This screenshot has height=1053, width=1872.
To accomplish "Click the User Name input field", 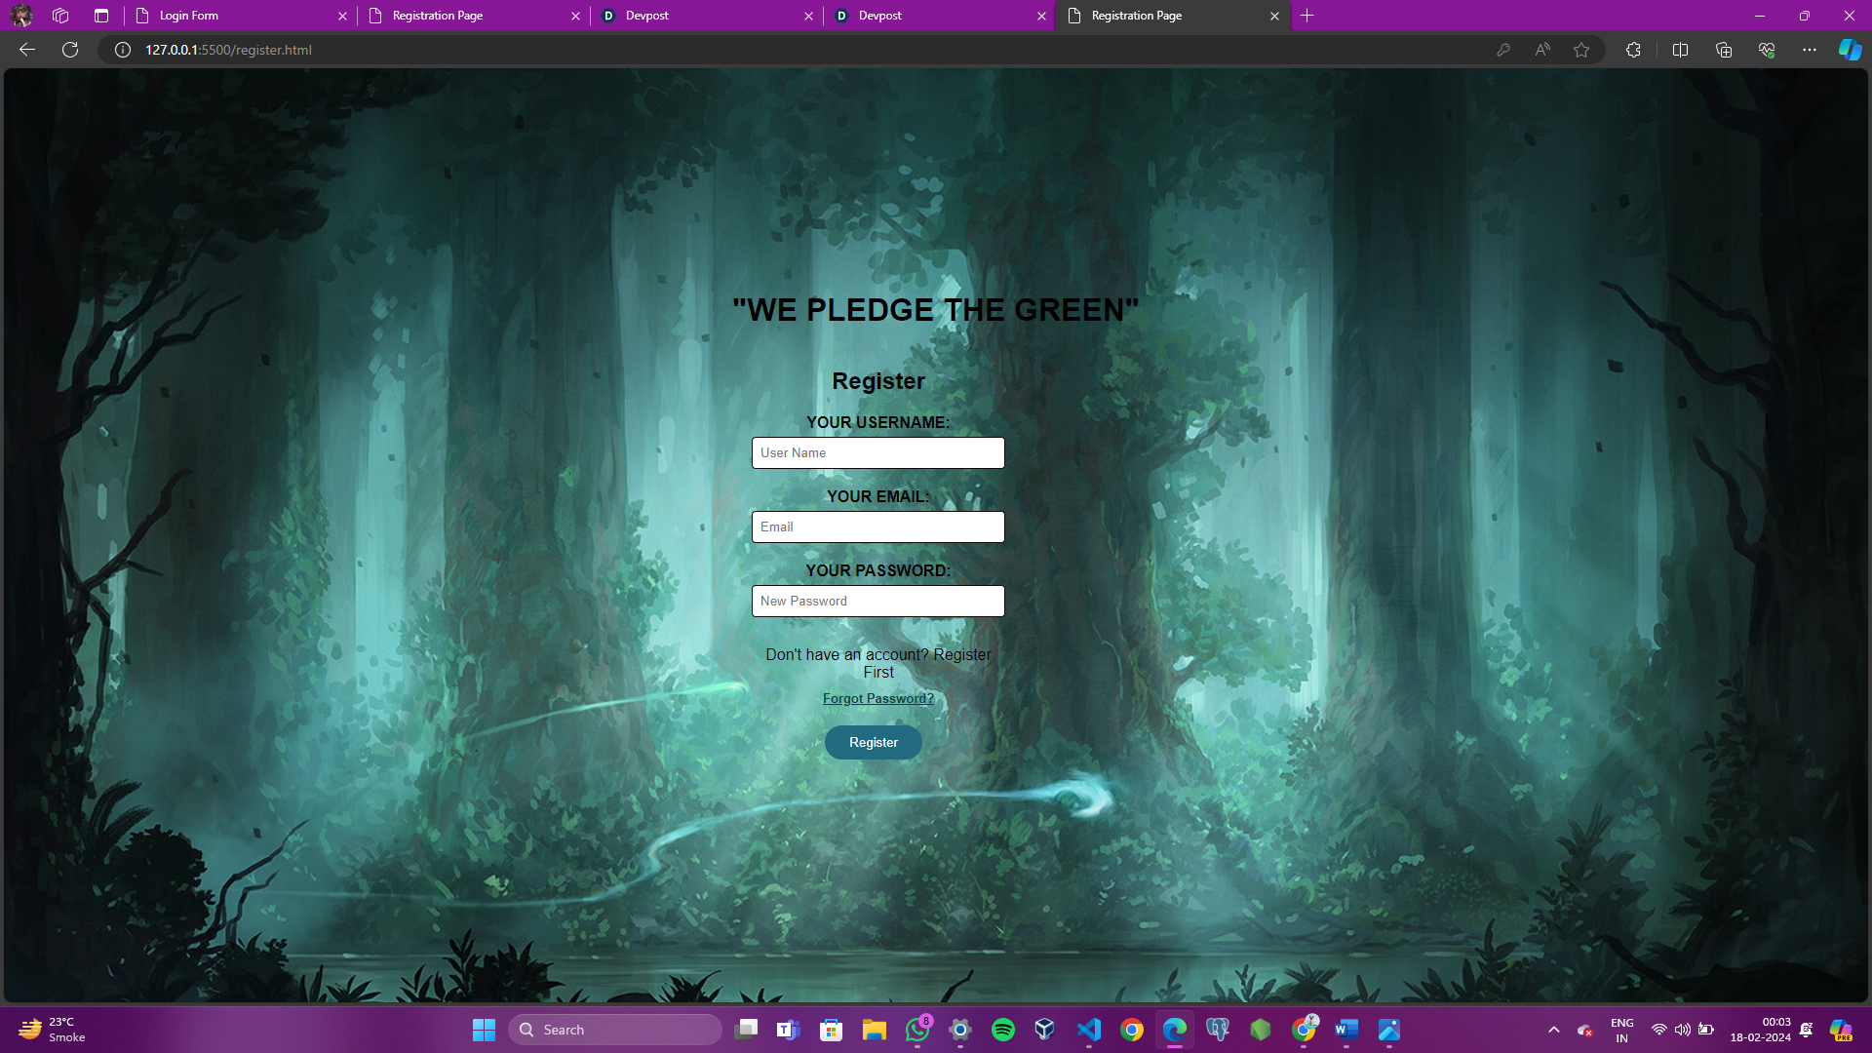I will 877,452.
